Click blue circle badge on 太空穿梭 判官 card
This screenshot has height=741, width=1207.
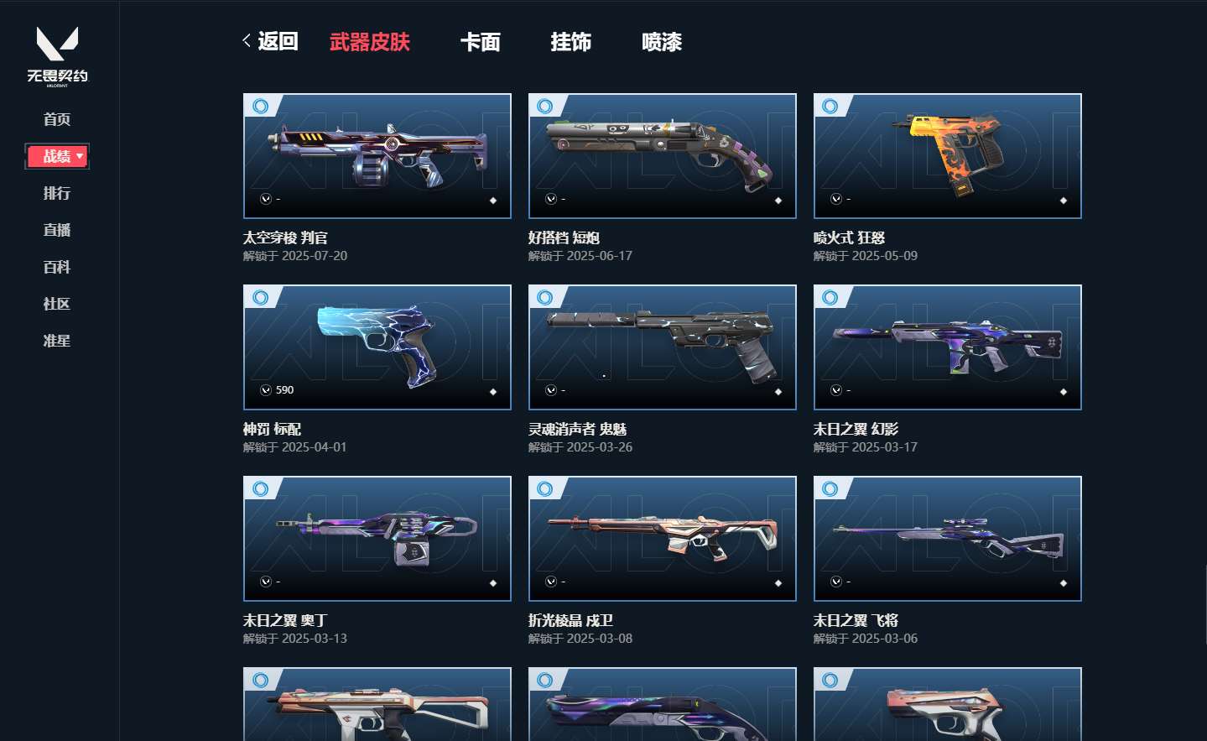pos(261,106)
